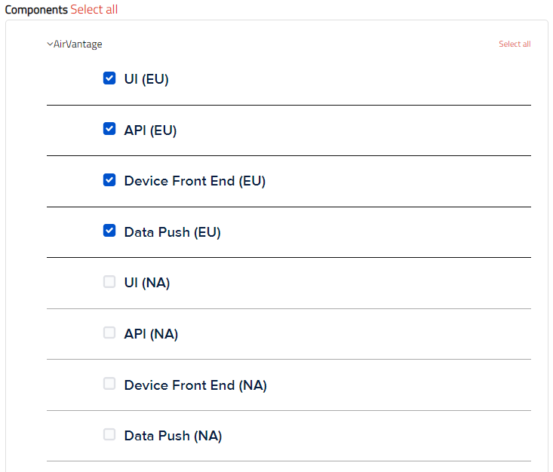Click Select all in AirVantage group
The width and height of the screenshot is (553, 472).
tap(515, 44)
